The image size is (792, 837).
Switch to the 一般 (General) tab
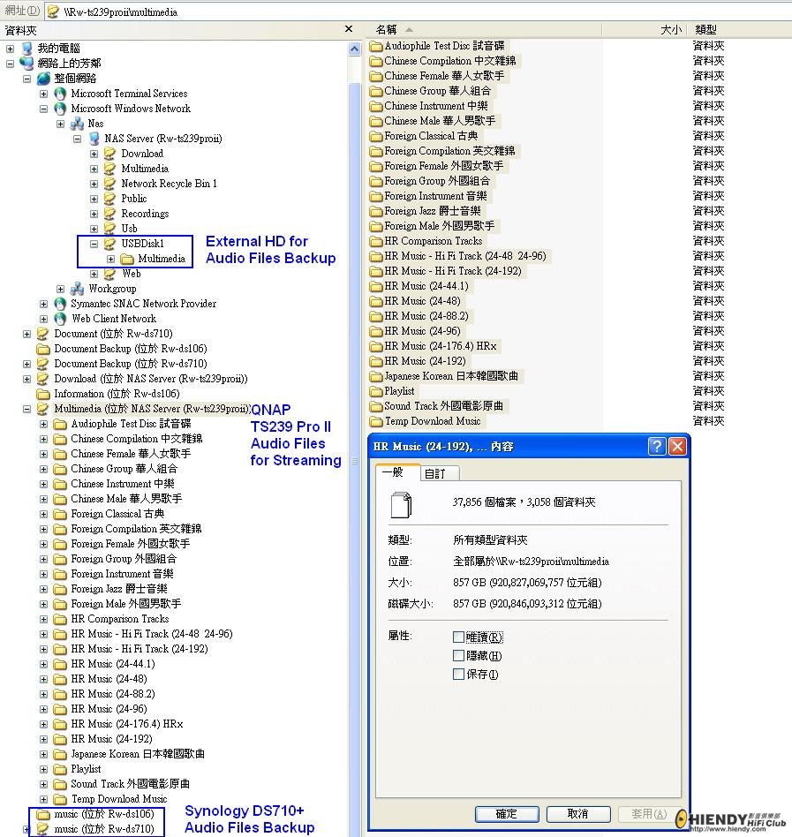[397, 471]
